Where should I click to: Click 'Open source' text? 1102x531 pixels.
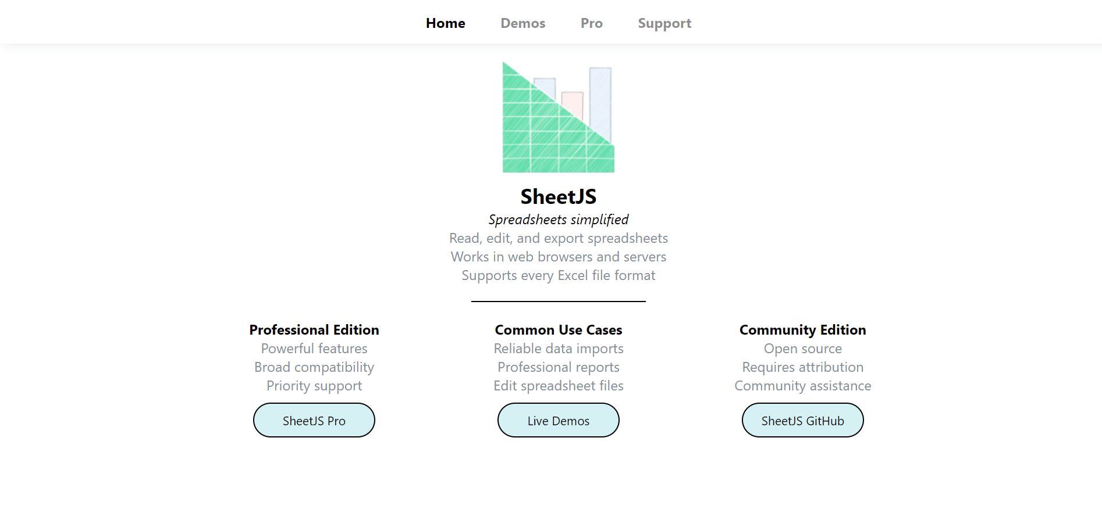click(x=803, y=349)
